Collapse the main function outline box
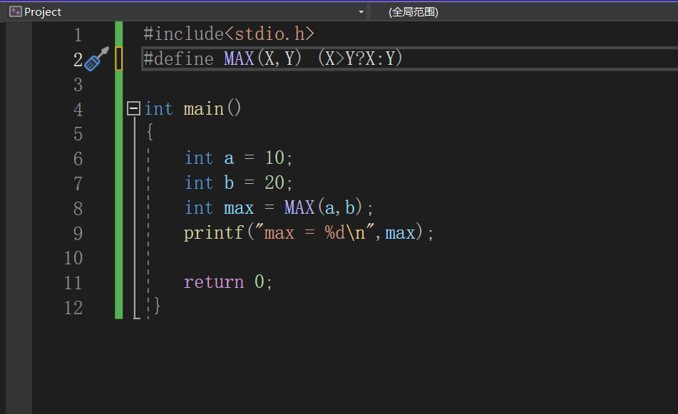The image size is (678, 414). pos(133,108)
